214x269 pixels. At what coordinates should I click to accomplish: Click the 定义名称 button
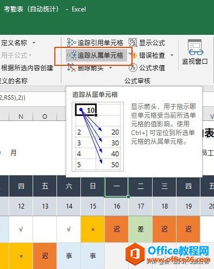click(x=14, y=43)
